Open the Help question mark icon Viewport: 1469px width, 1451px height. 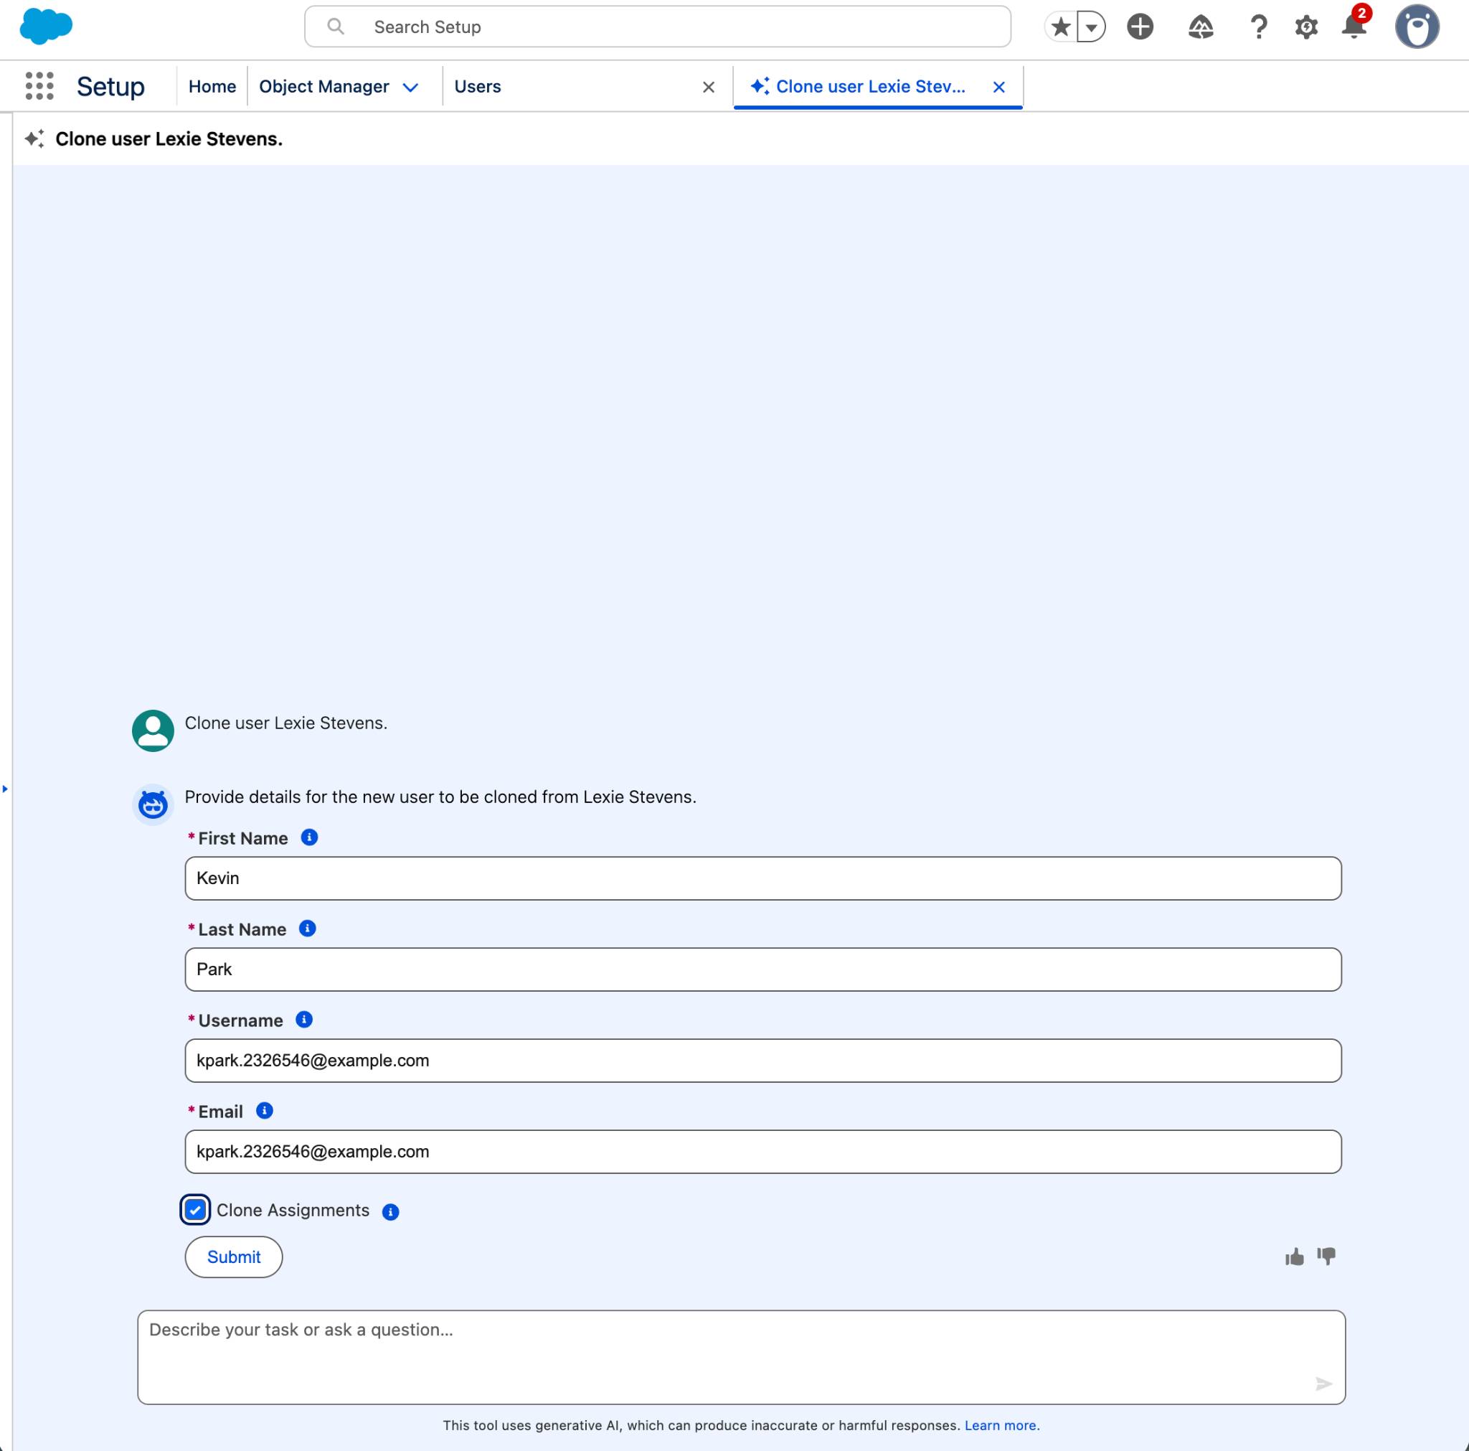[x=1258, y=27]
